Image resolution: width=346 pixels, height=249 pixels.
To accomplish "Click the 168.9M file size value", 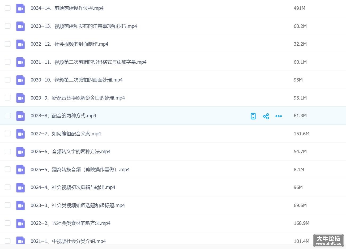I will 301,223.
